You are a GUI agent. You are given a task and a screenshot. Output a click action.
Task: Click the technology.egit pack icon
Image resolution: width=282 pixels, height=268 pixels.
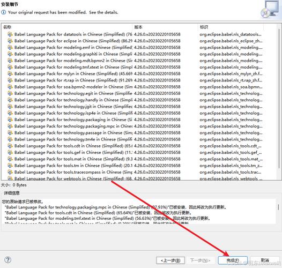click(x=10, y=93)
